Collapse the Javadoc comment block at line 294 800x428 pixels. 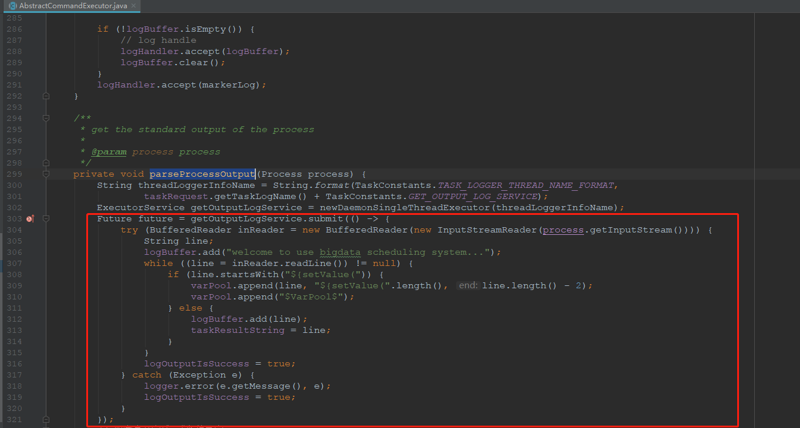46,117
